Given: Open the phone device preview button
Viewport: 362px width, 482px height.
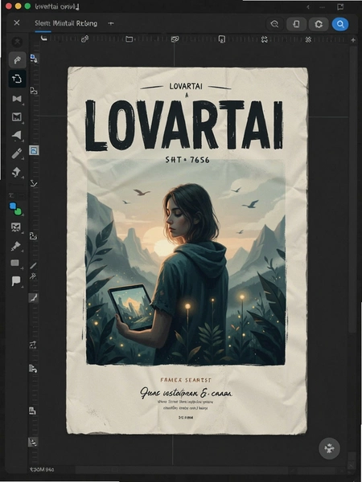Looking at the screenshot, I should tap(296, 24).
